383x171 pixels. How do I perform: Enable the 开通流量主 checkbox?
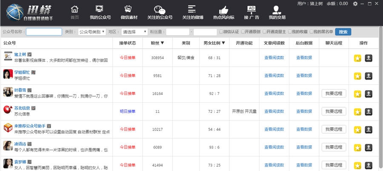pyautogui.click(x=265, y=32)
